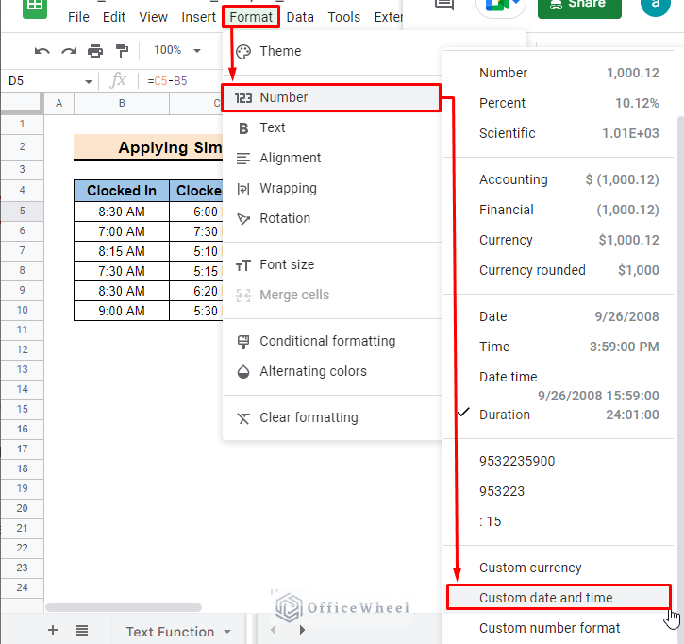The width and height of the screenshot is (684, 644).
Task: Select the Time format 3:59:00 PM
Action: [559, 347]
